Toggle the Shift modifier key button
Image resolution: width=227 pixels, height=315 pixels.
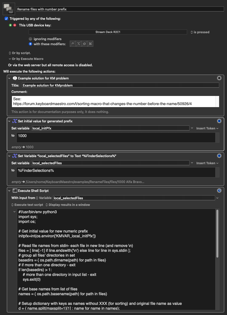[x=84, y=44]
